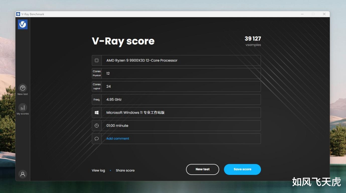Image resolution: width=346 pixels, height=193 pixels.
Task: Close the V-Ray Benchmark window
Action: (324, 14)
